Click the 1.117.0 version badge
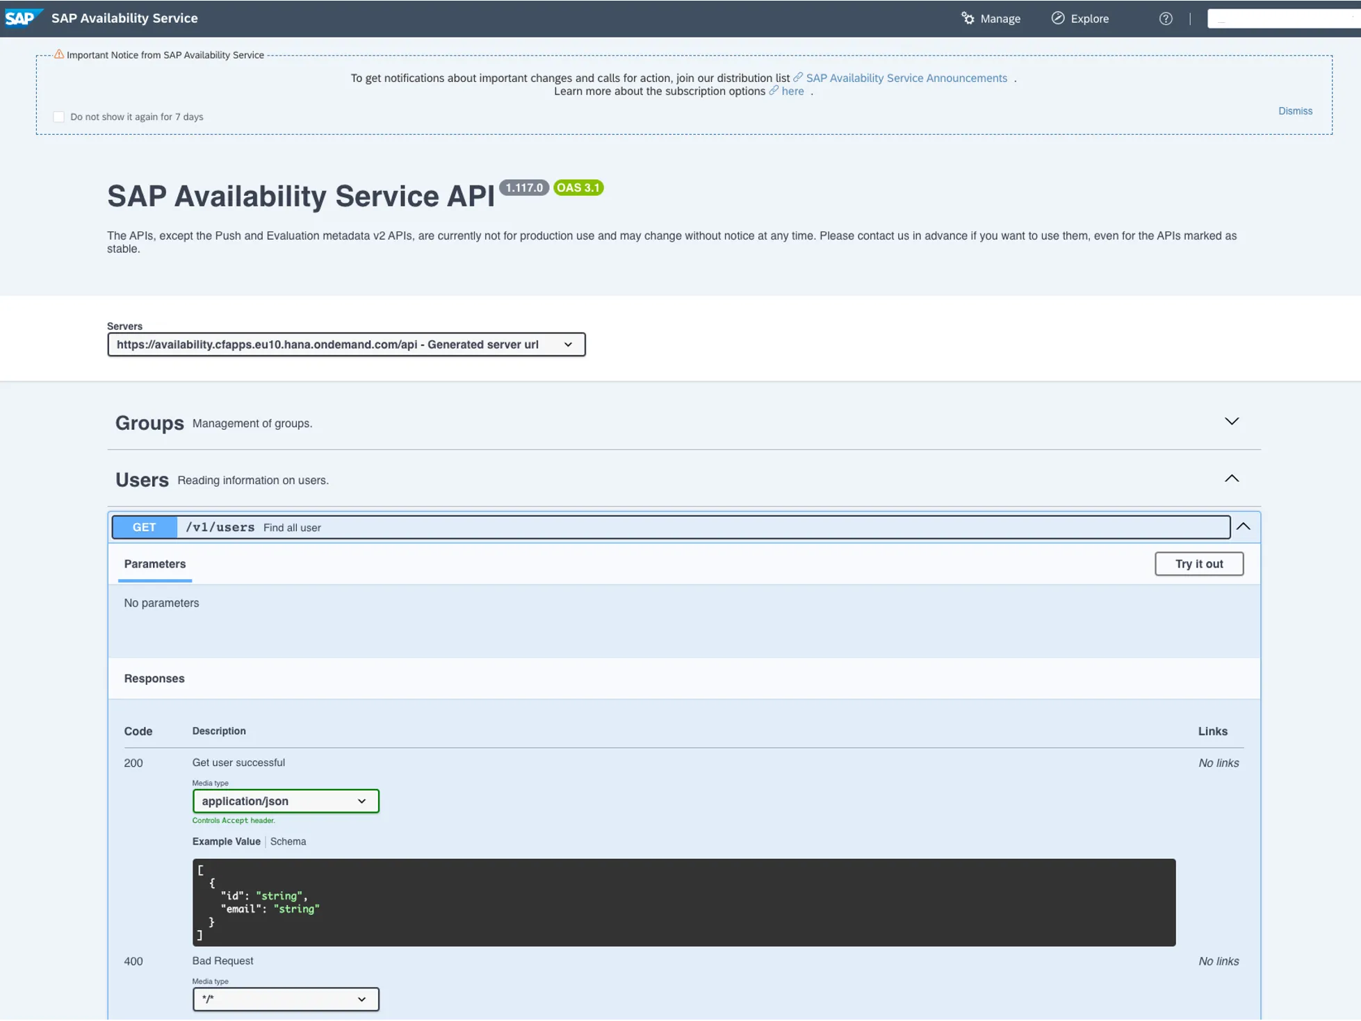This screenshot has width=1361, height=1021. pyautogui.click(x=523, y=188)
